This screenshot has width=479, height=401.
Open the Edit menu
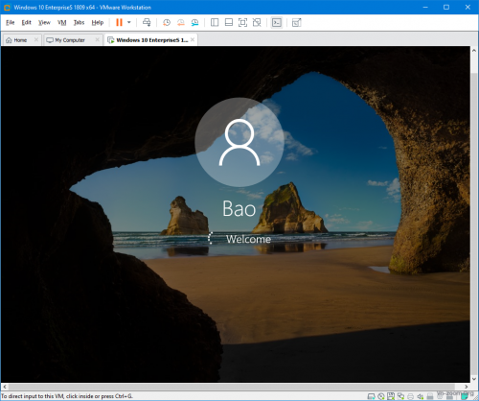(26, 22)
